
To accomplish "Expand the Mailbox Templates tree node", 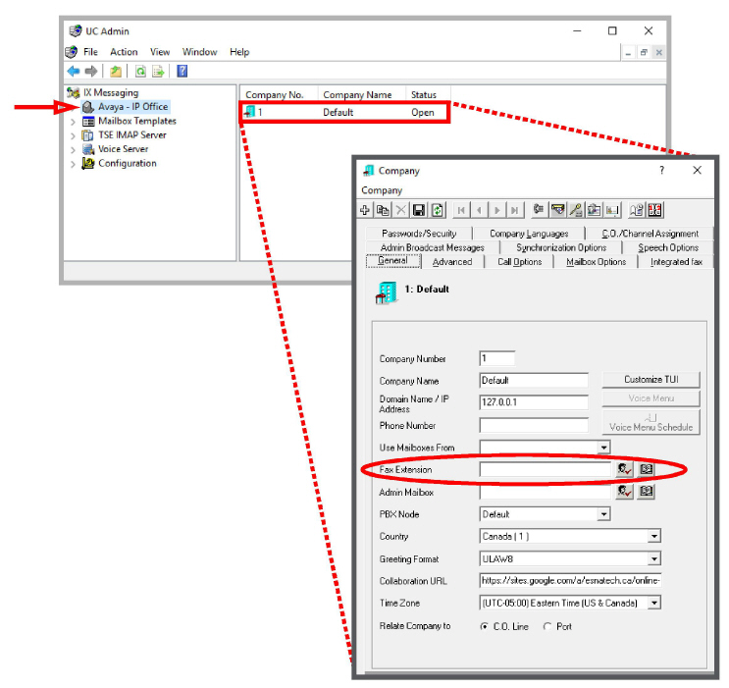I will 73,122.
